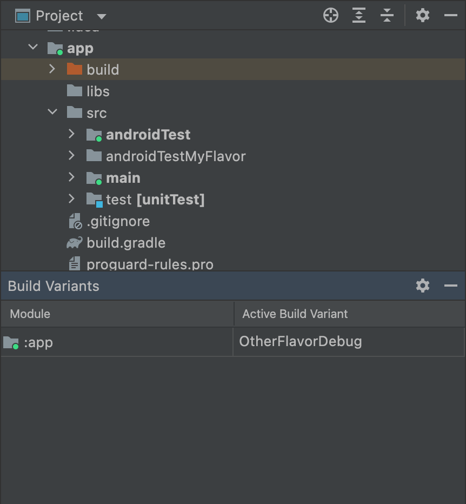Click the Project tool window icon

click(22, 15)
